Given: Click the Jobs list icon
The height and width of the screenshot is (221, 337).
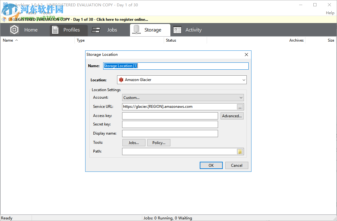Looking at the screenshot, I should [x=96, y=30].
